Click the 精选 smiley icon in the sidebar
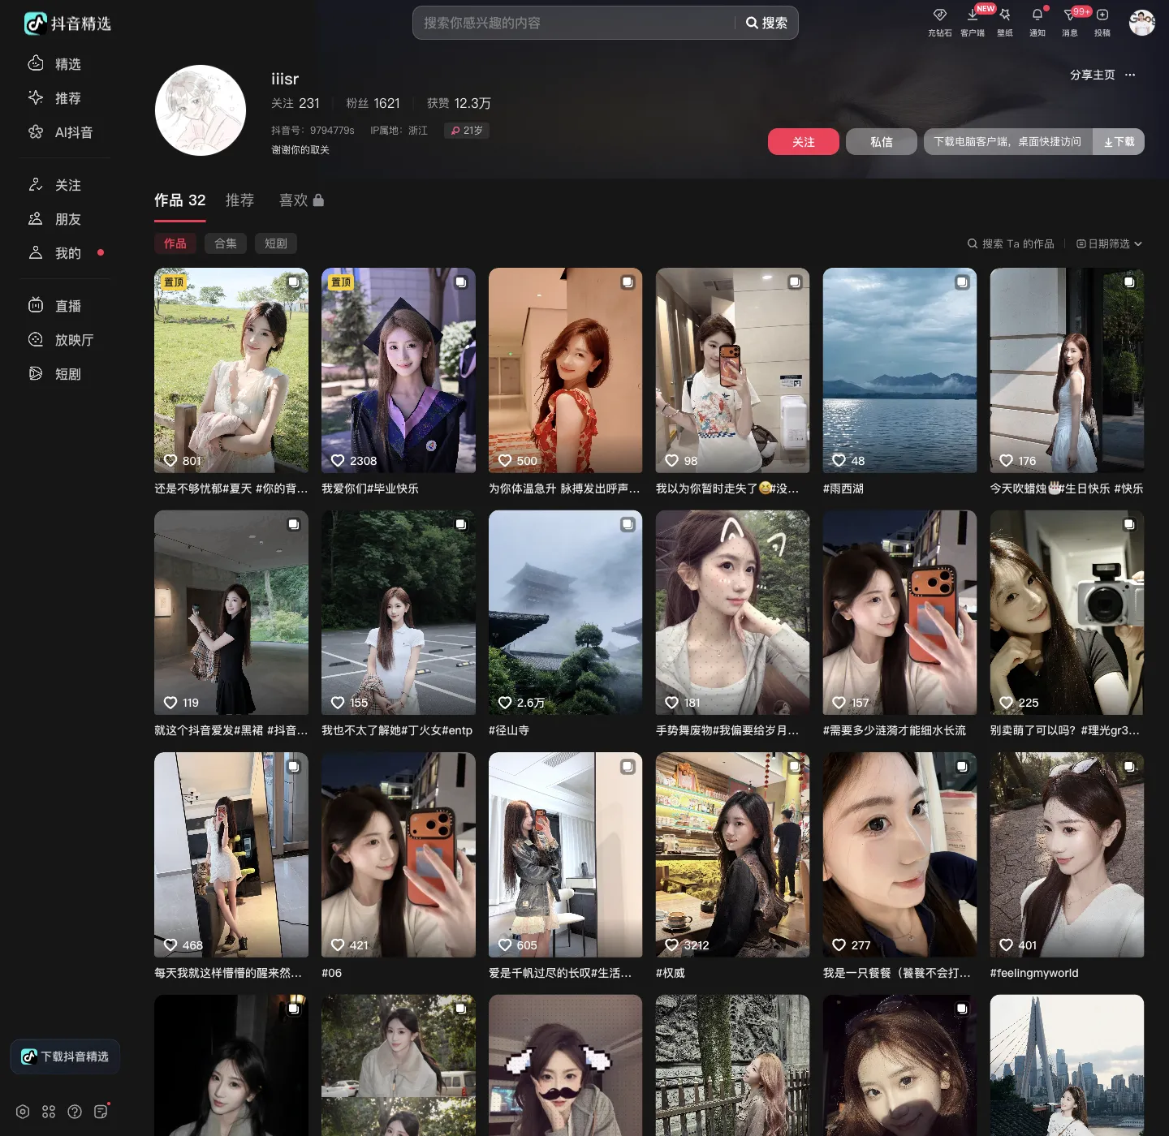The height and width of the screenshot is (1136, 1169). [36, 63]
